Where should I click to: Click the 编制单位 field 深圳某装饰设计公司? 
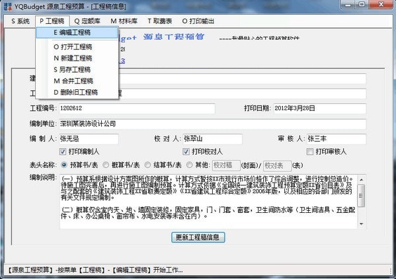[x=213, y=124]
